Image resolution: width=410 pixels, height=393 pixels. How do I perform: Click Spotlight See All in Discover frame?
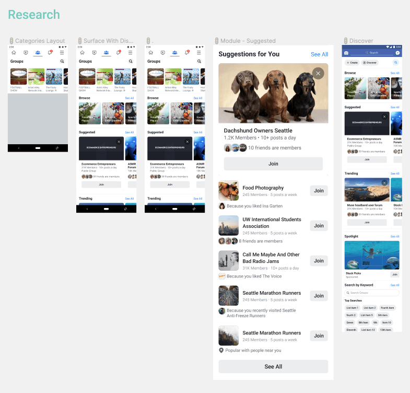click(395, 237)
